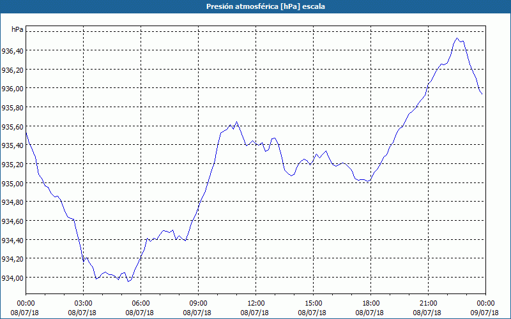This screenshot has width=511, height=319.
Task: Click the chart title 'Presión atmosférica [hPa] escala'
Action: [266, 6]
